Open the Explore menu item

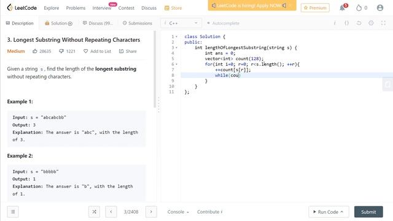pos(52,8)
